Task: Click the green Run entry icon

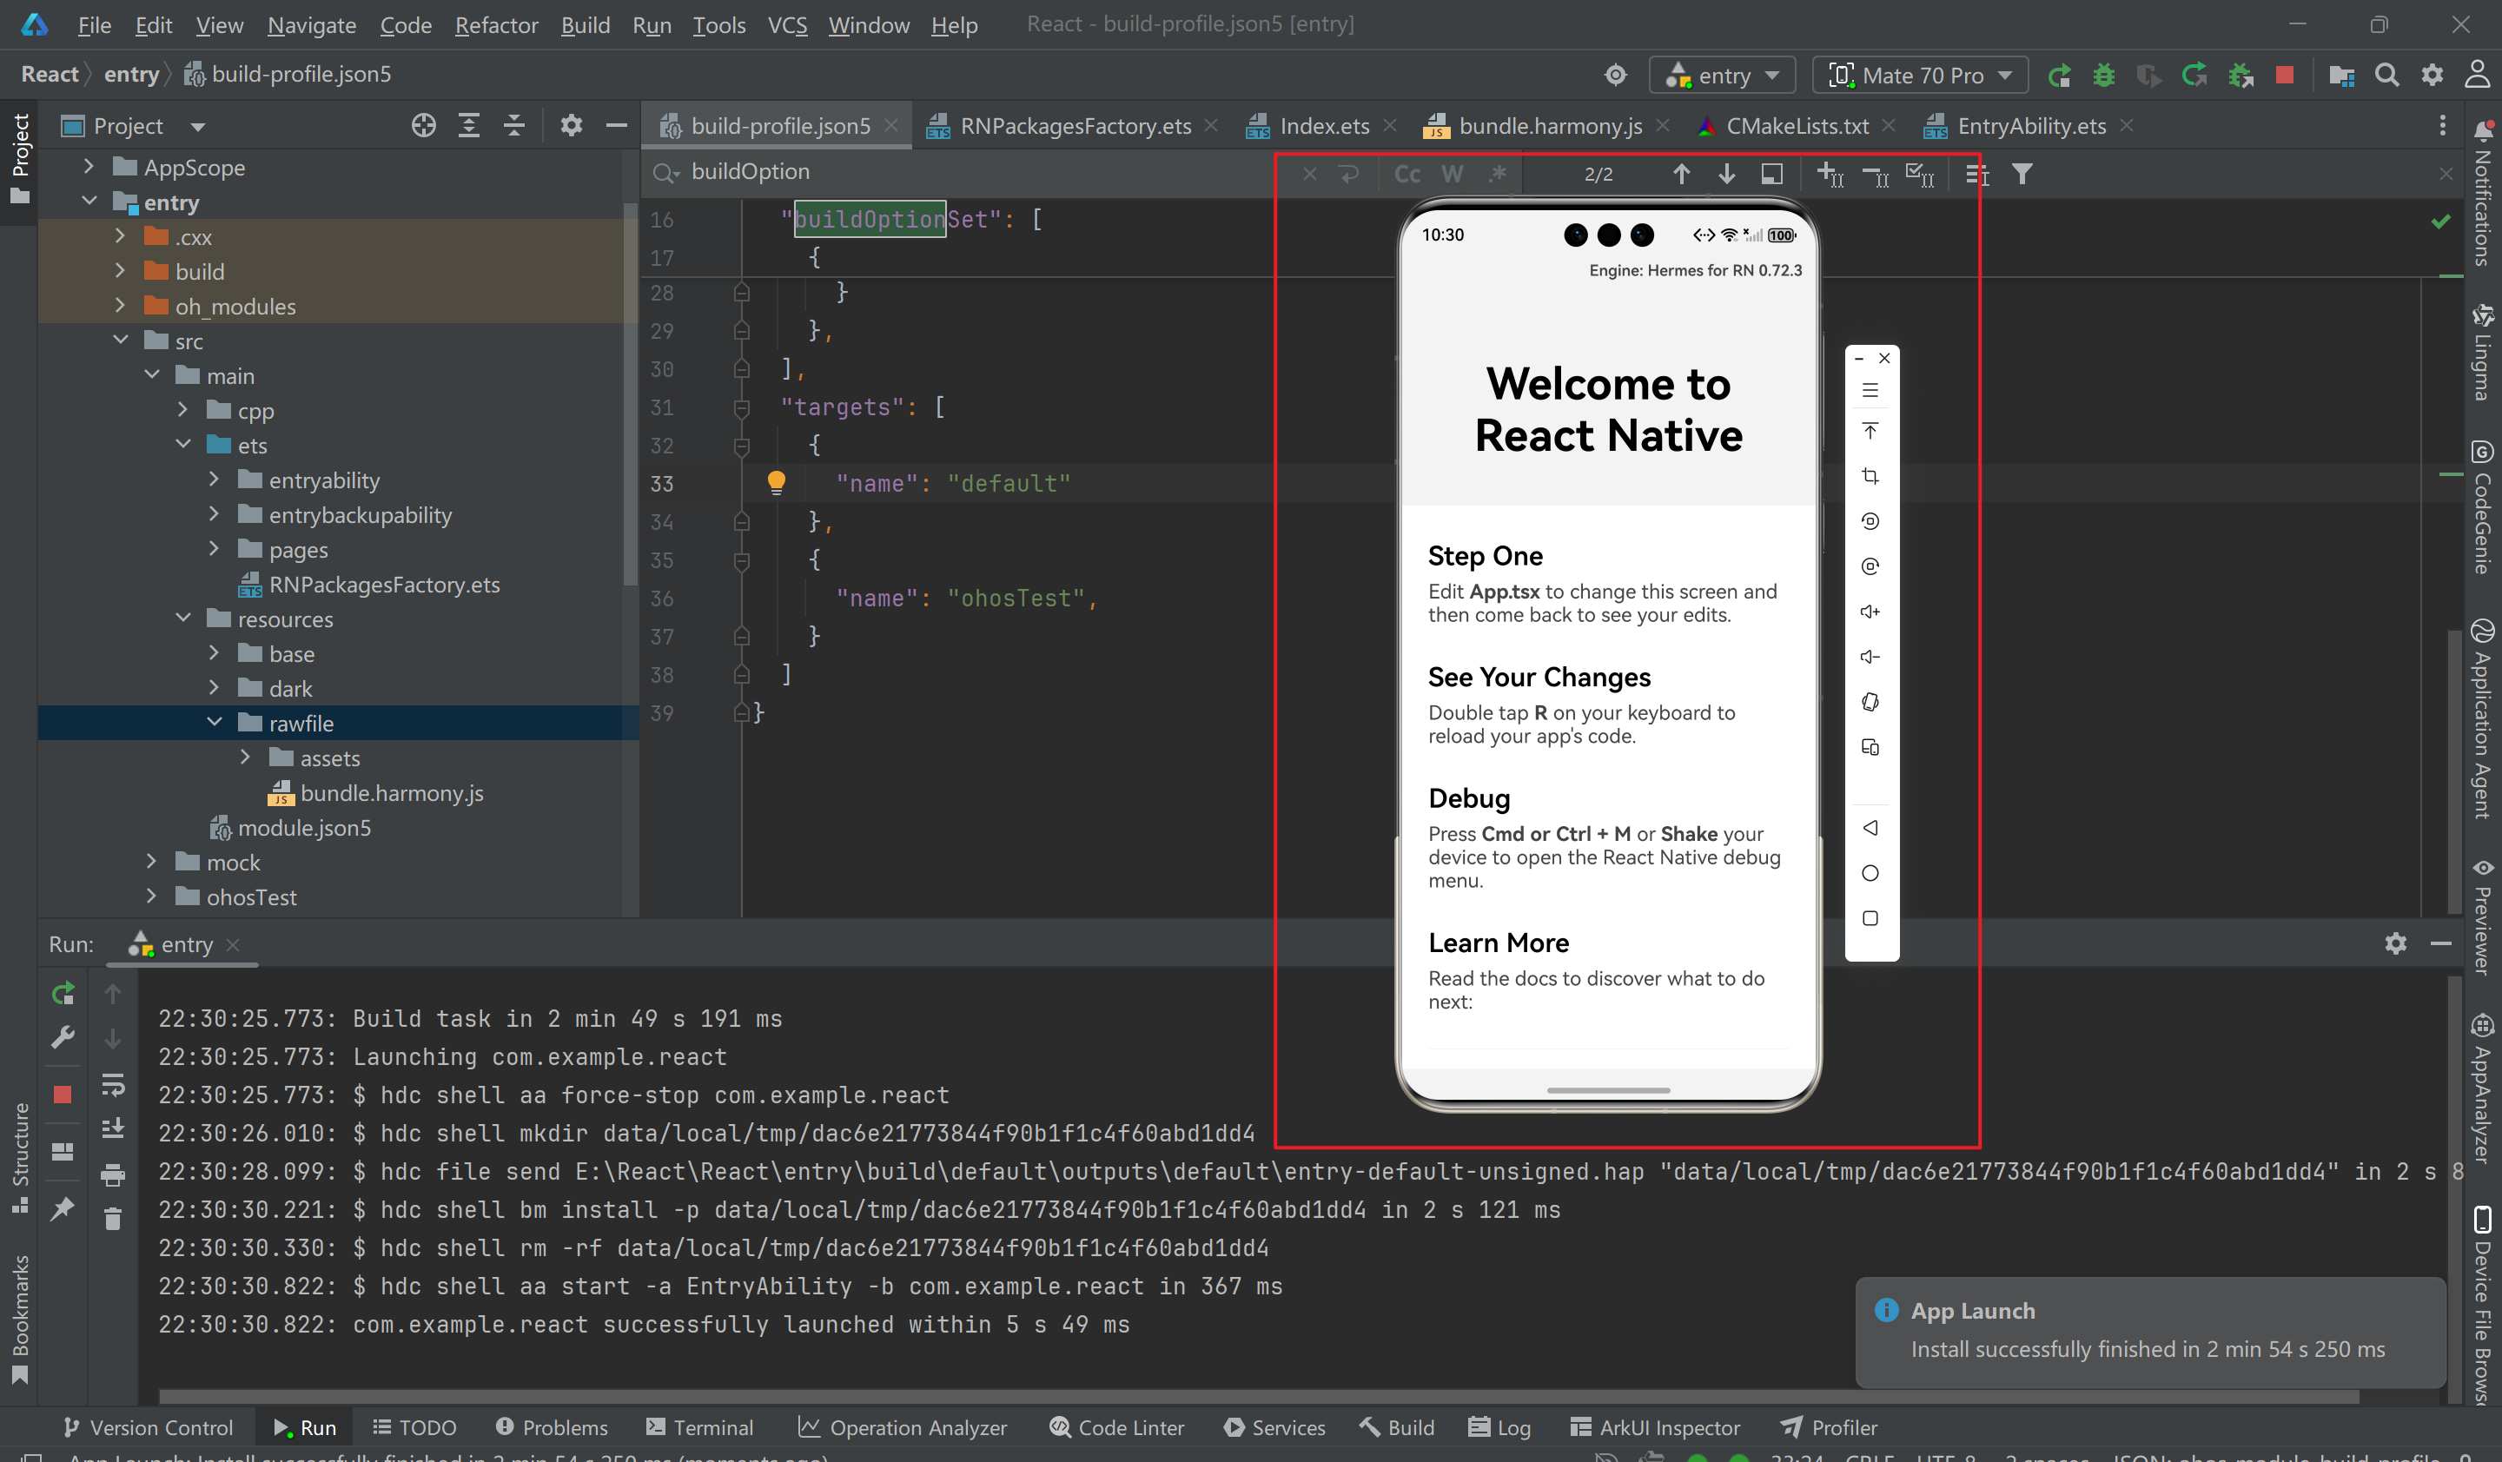Action: pyautogui.click(x=2059, y=76)
